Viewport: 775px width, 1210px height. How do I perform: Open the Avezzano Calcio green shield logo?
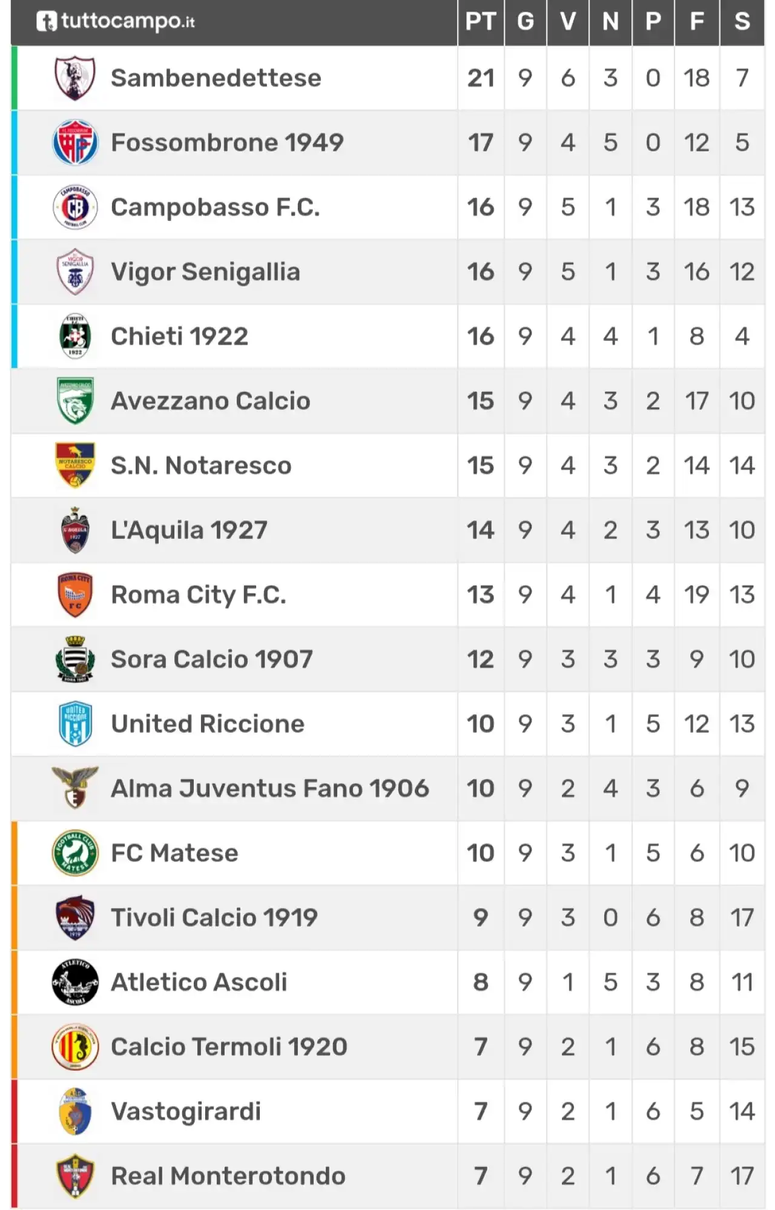pos(75,401)
